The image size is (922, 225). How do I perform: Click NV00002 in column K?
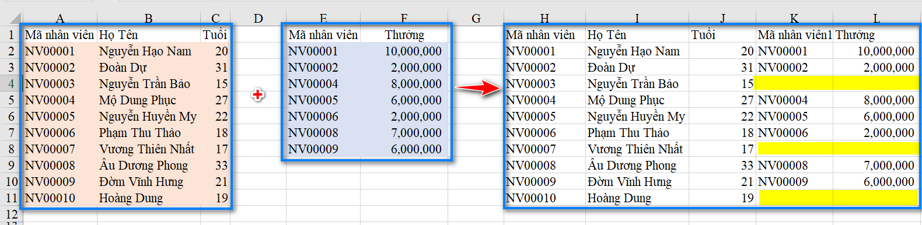point(783,68)
